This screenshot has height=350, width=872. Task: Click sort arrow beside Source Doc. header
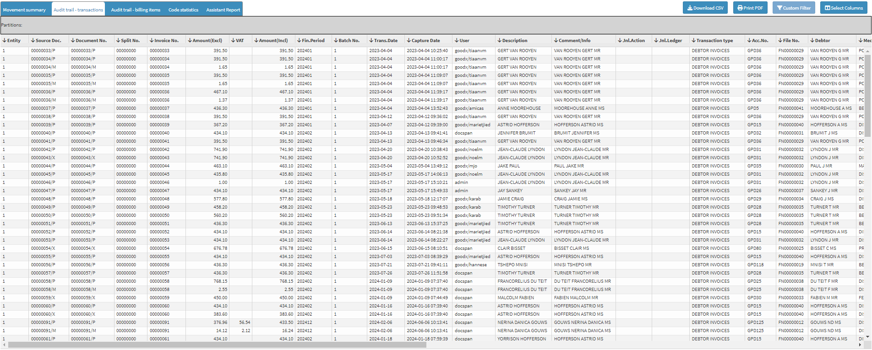(33, 41)
